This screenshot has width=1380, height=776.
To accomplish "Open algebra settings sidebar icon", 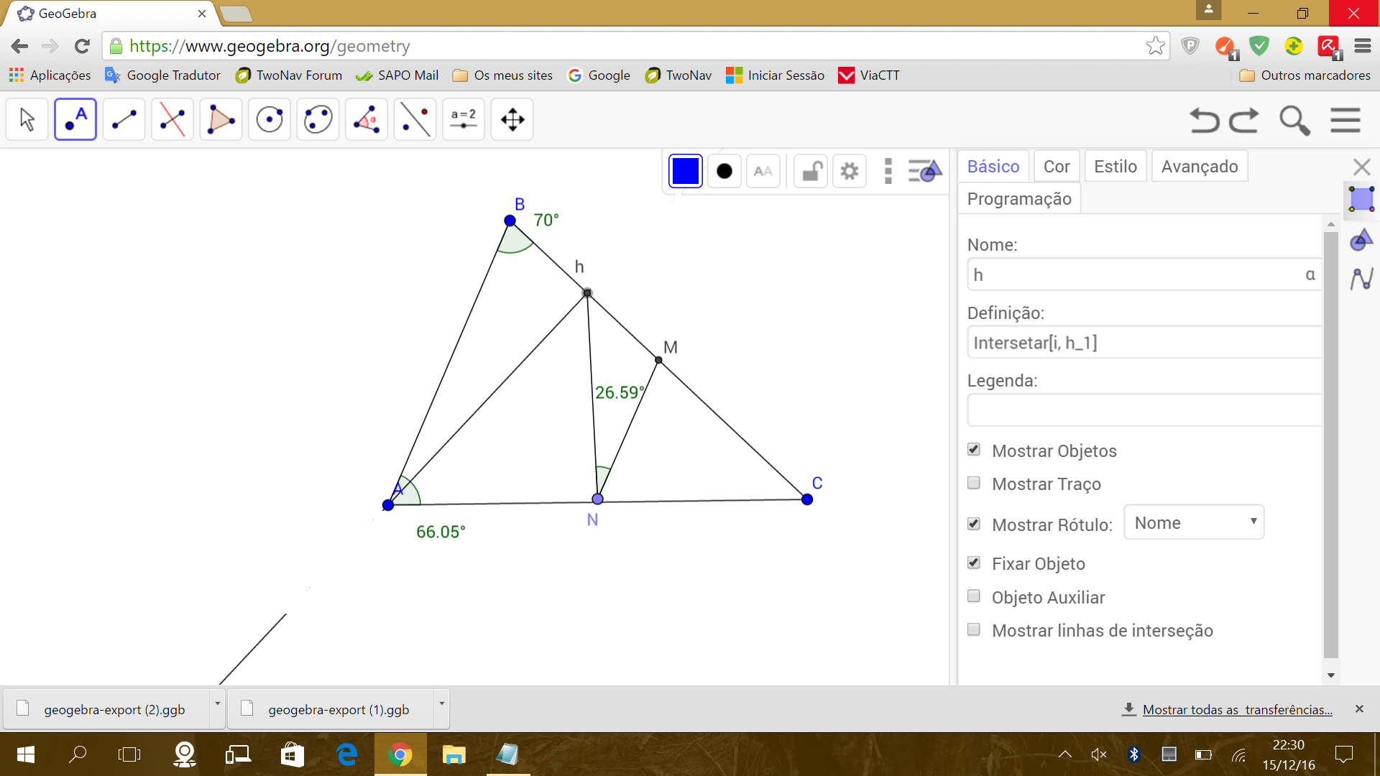I will (1361, 279).
